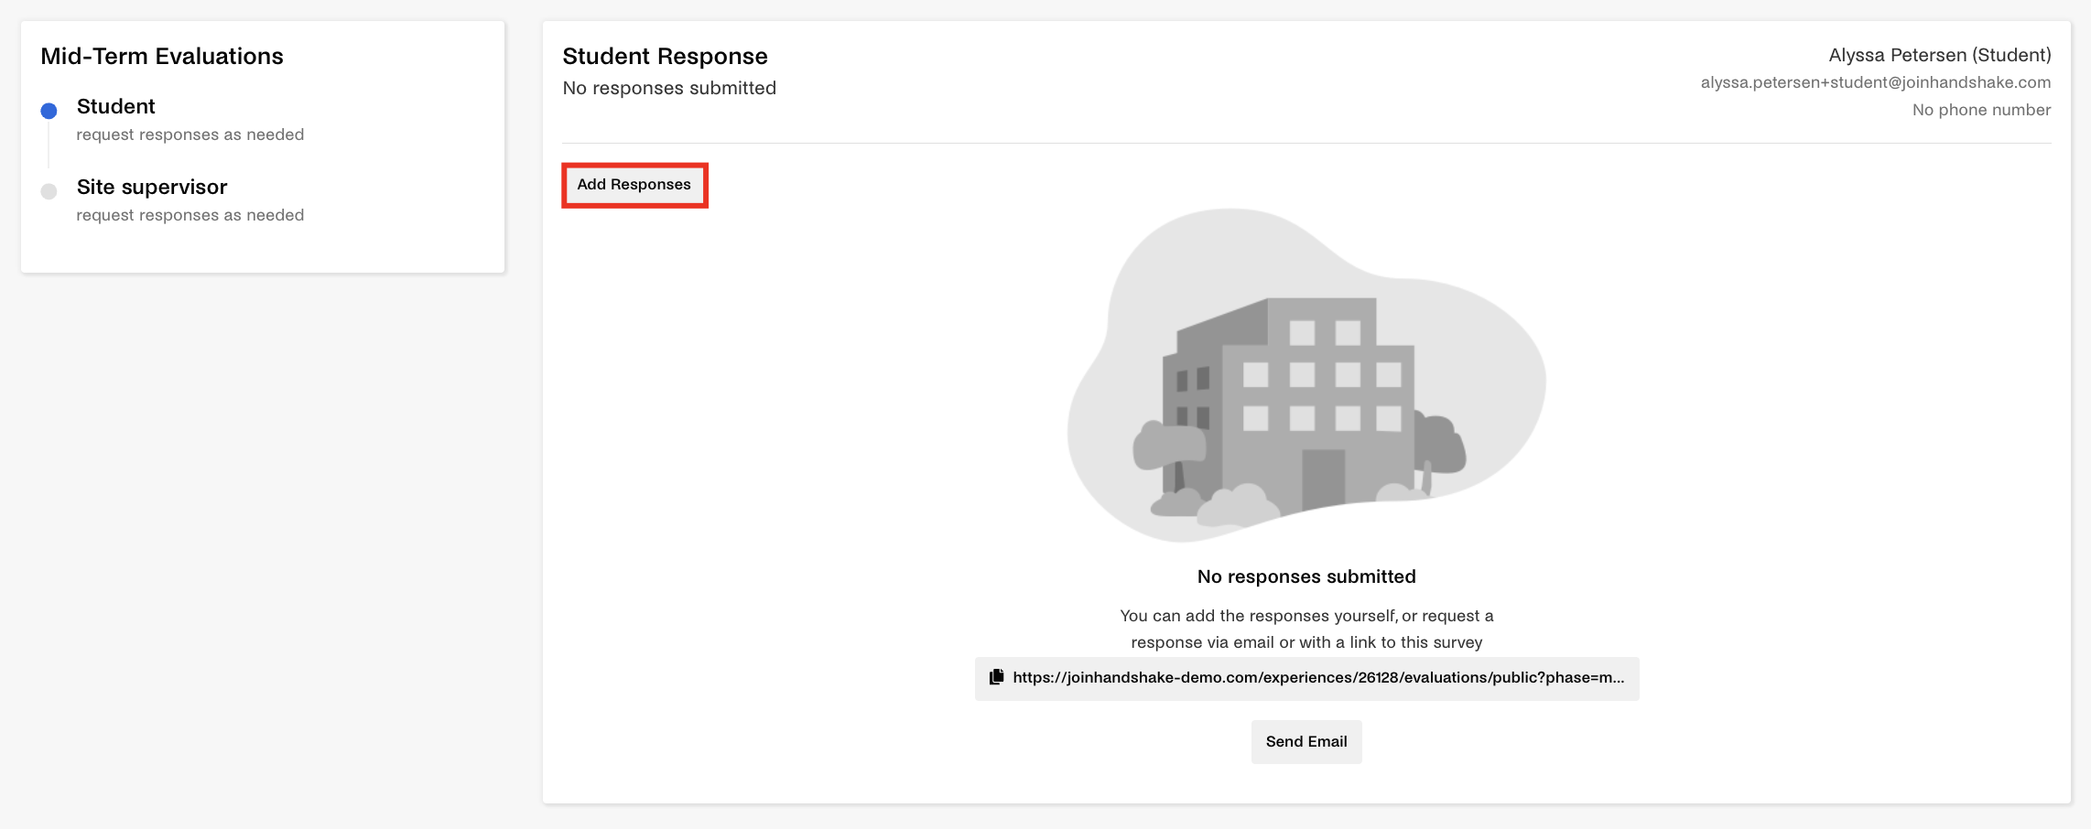Click the name Alyssa Petersen (Student)
Image resolution: width=2091 pixels, height=829 pixels.
coord(1940,55)
